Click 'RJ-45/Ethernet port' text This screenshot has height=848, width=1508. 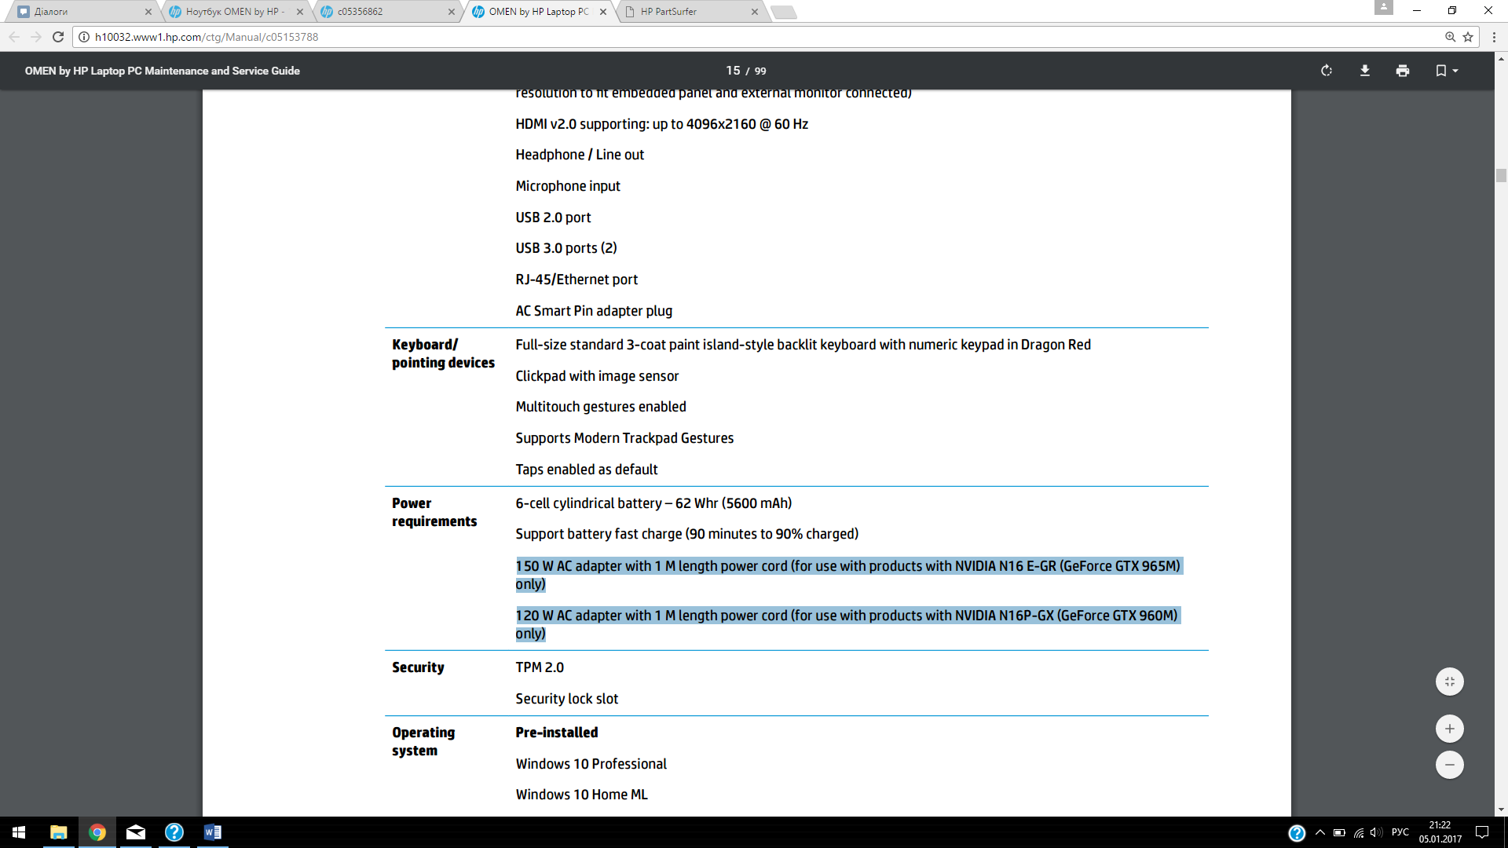[576, 280]
